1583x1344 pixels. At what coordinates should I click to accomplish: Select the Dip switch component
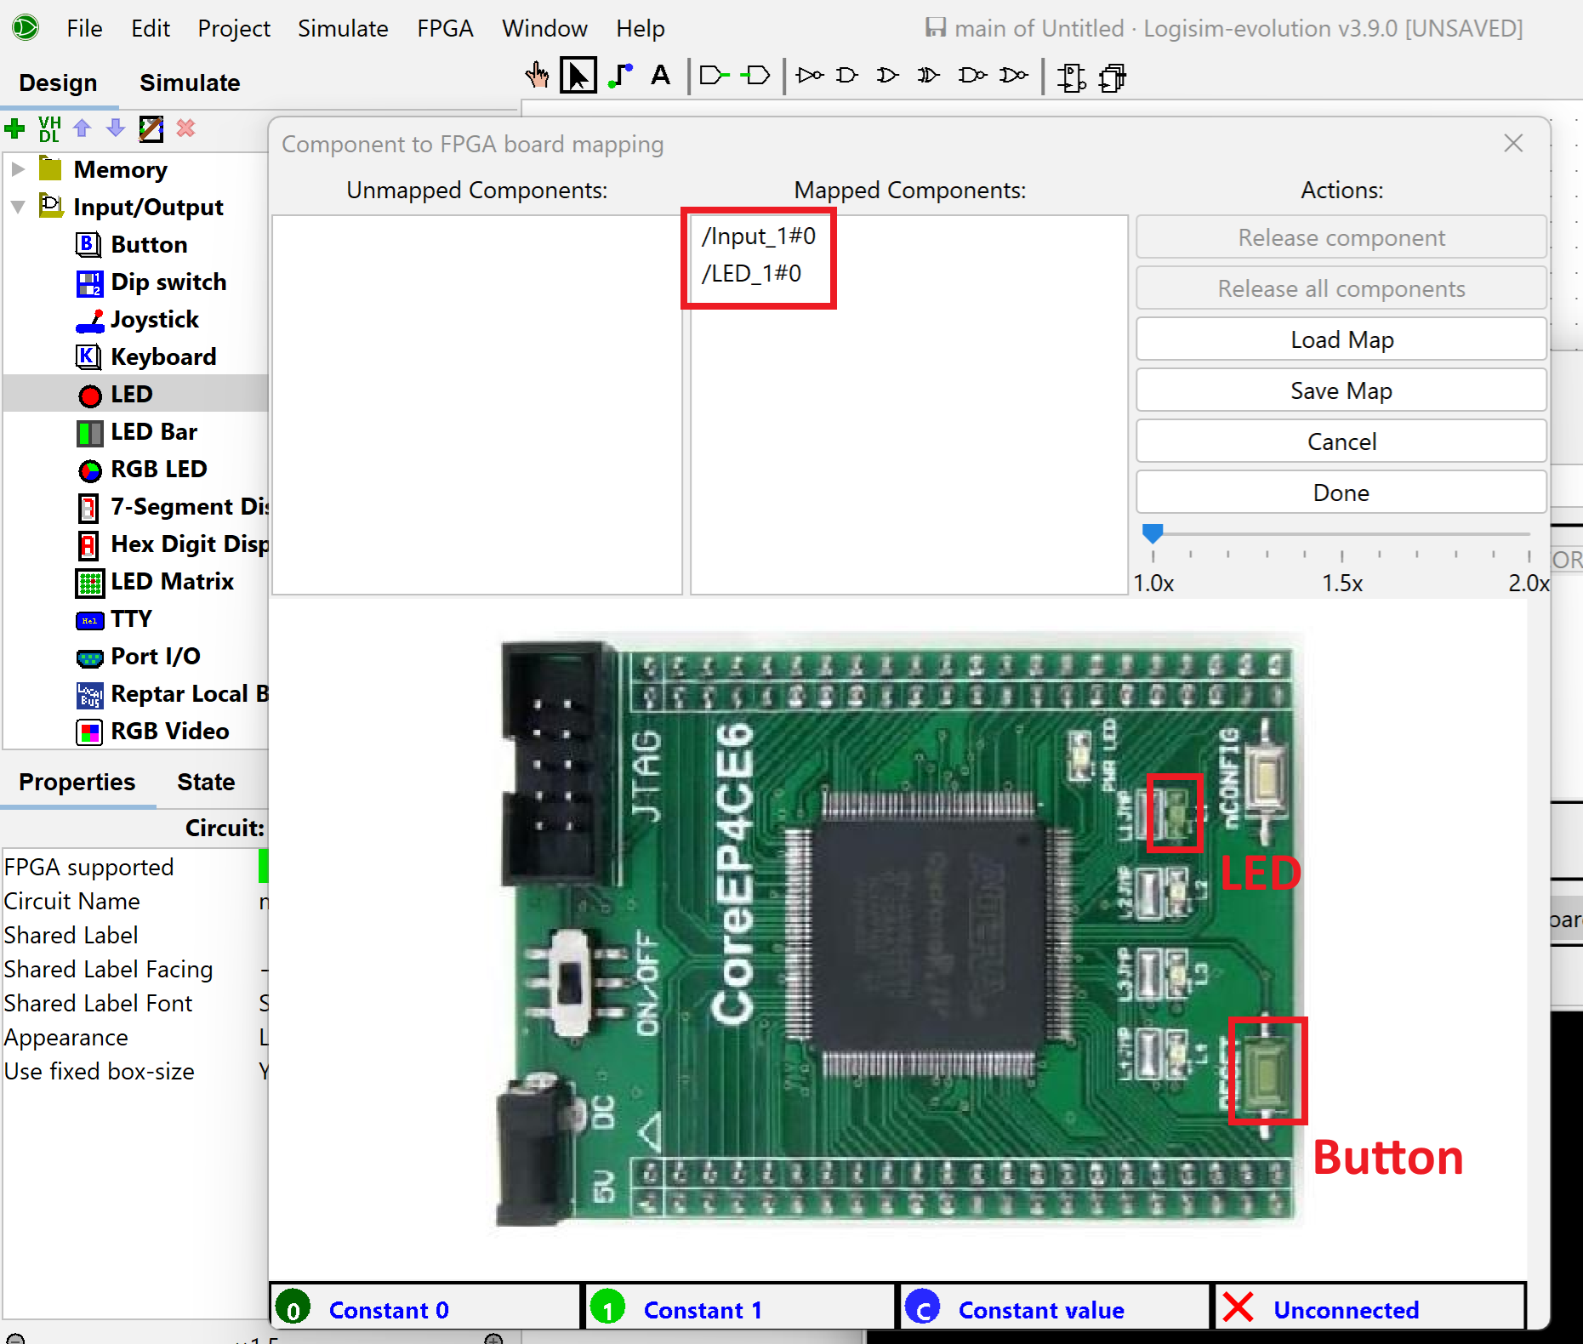[151, 282]
